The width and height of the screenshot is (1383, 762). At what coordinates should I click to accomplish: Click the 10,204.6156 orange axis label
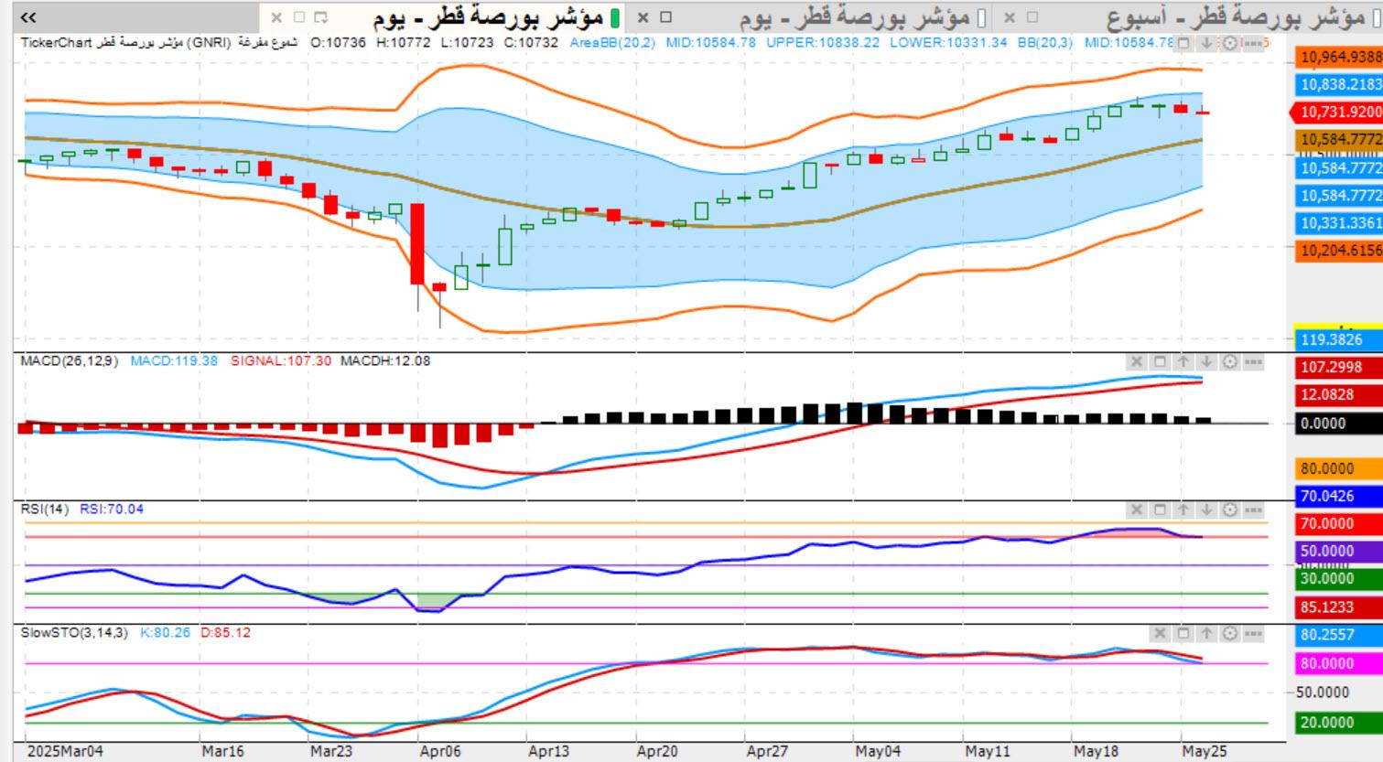1339,250
